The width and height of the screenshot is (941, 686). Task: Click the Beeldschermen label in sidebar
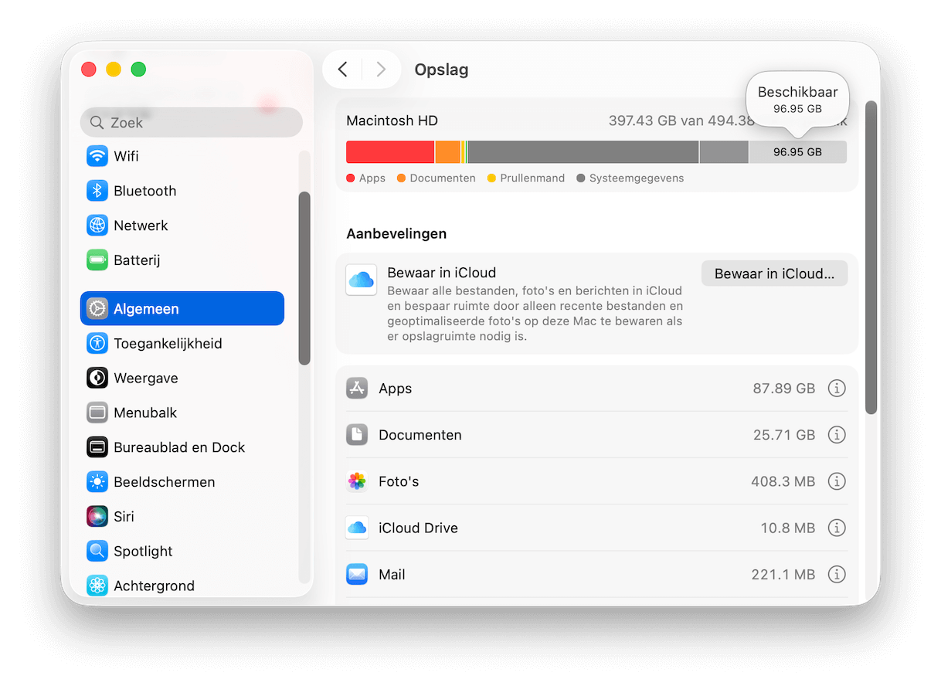coord(165,482)
